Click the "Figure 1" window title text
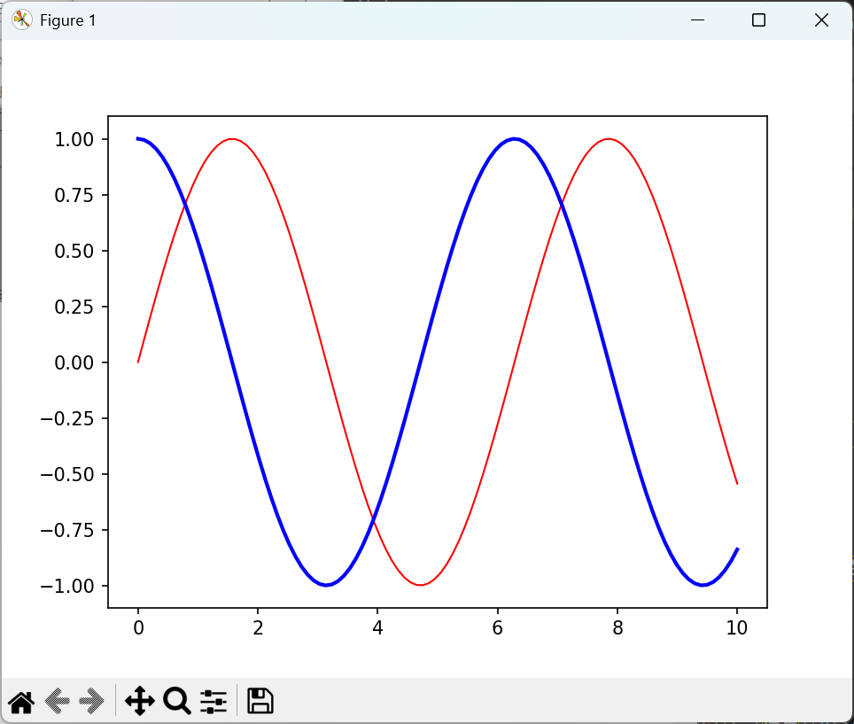854x724 pixels. 68,20
